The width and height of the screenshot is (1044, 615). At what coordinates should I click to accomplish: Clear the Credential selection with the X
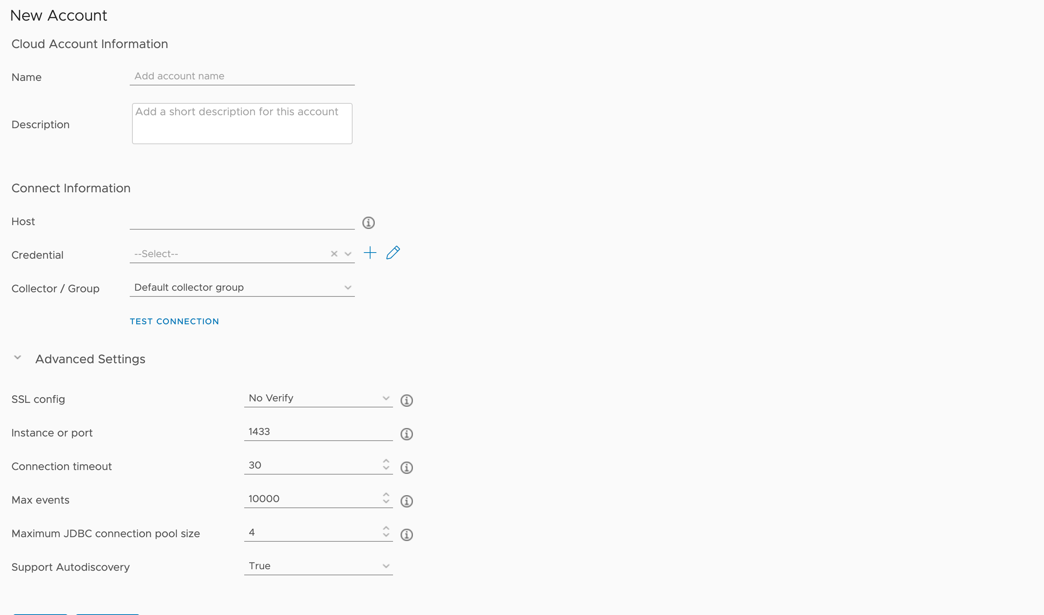pyautogui.click(x=334, y=254)
